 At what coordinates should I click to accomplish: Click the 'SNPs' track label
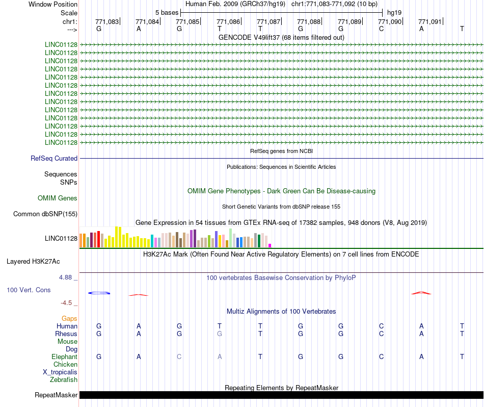point(69,182)
